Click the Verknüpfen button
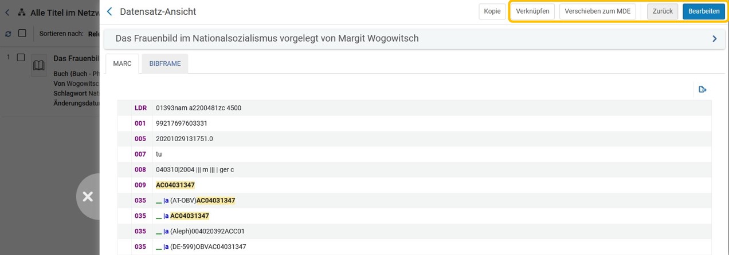 (532, 11)
